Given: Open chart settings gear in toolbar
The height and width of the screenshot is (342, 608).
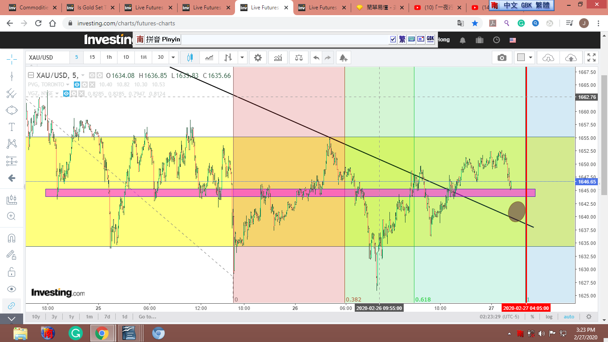Looking at the screenshot, I should pyautogui.click(x=258, y=57).
